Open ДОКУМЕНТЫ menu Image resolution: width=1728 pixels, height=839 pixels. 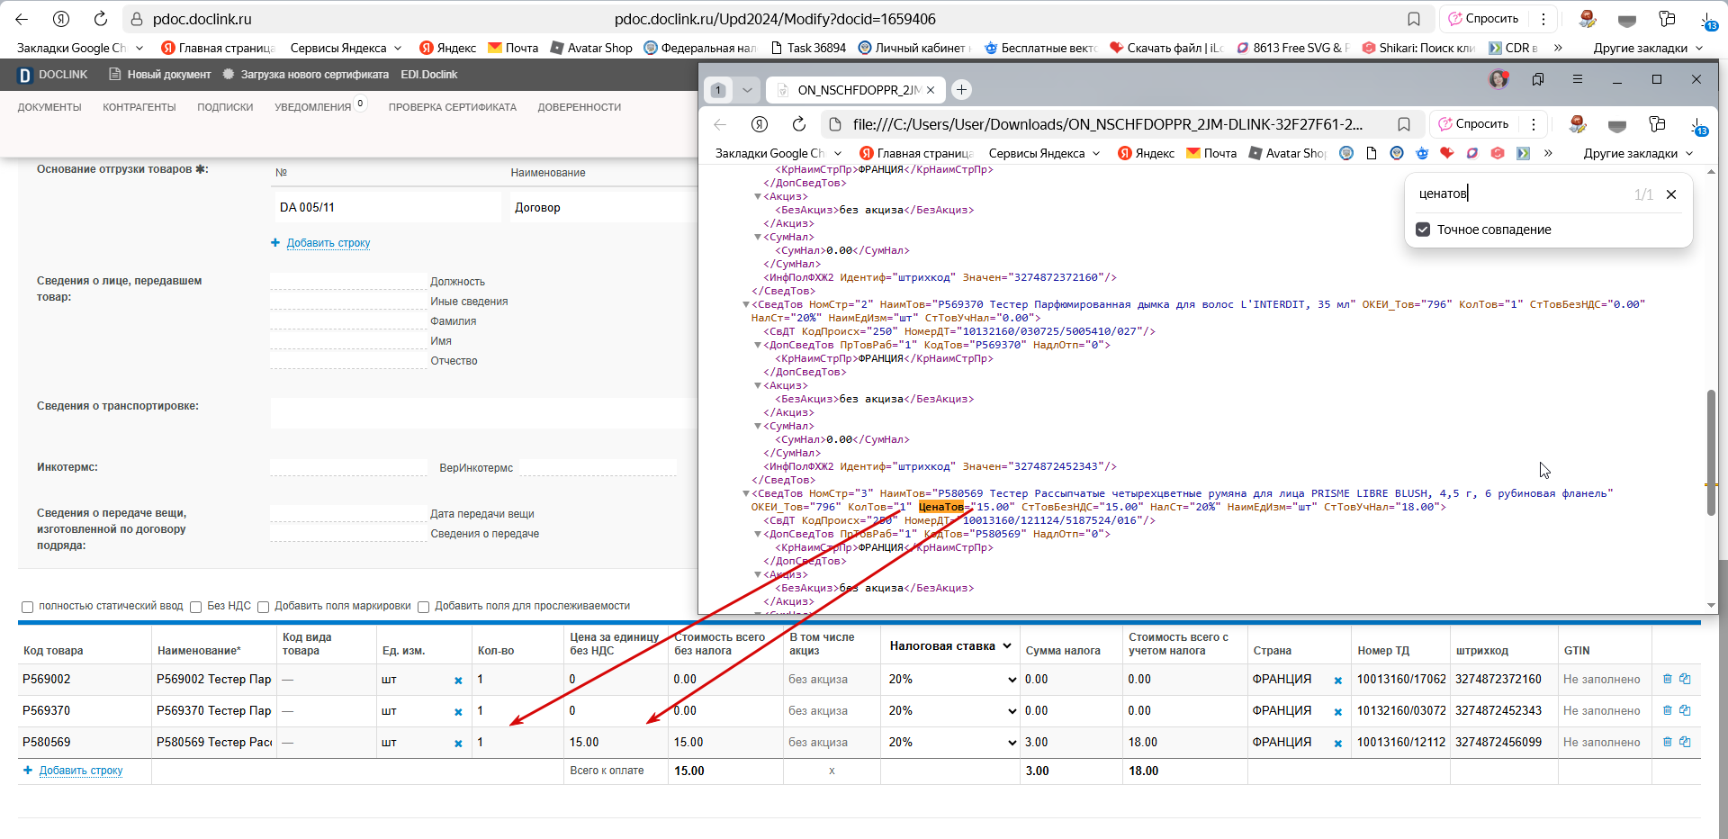(x=49, y=107)
